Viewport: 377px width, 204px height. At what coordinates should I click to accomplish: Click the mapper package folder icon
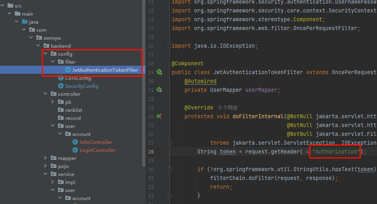click(x=54, y=158)
